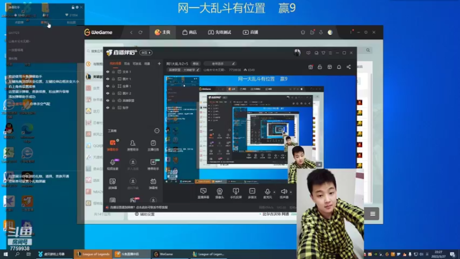
Task: Open the 弹幕助手 danmaku helper tool
Action: [113, 146]
